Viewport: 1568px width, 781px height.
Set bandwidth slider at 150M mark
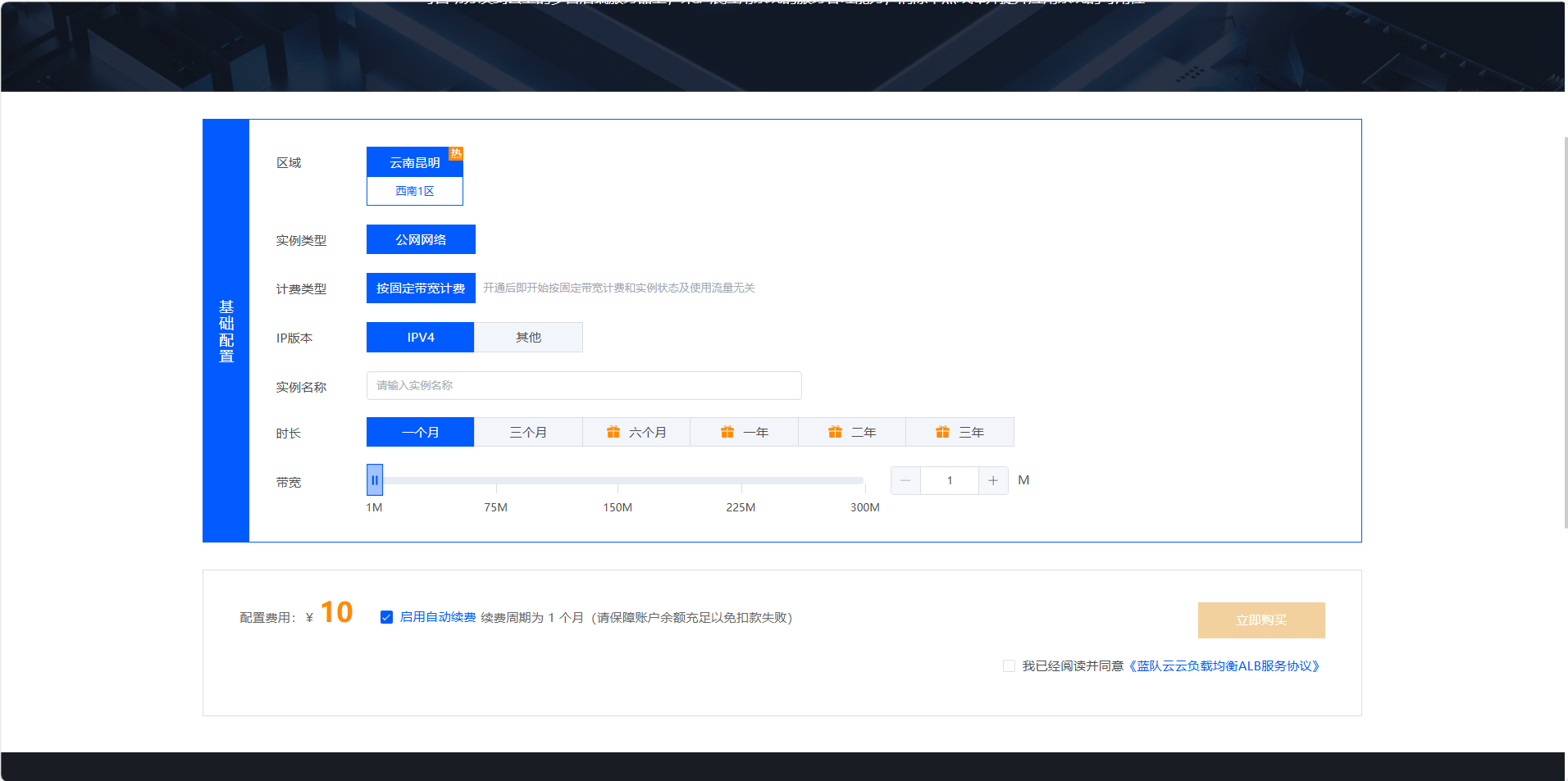pyautogui.click(x=618, y=481)
